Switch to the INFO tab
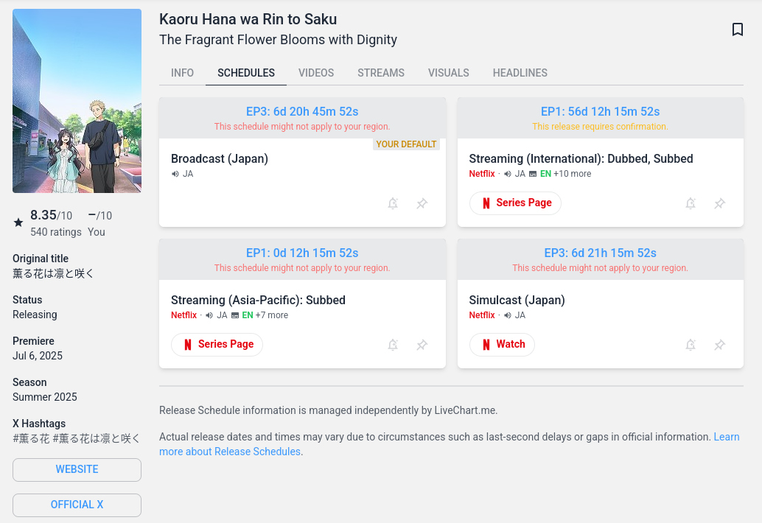 pyautogui.click(x=182, y=73)
